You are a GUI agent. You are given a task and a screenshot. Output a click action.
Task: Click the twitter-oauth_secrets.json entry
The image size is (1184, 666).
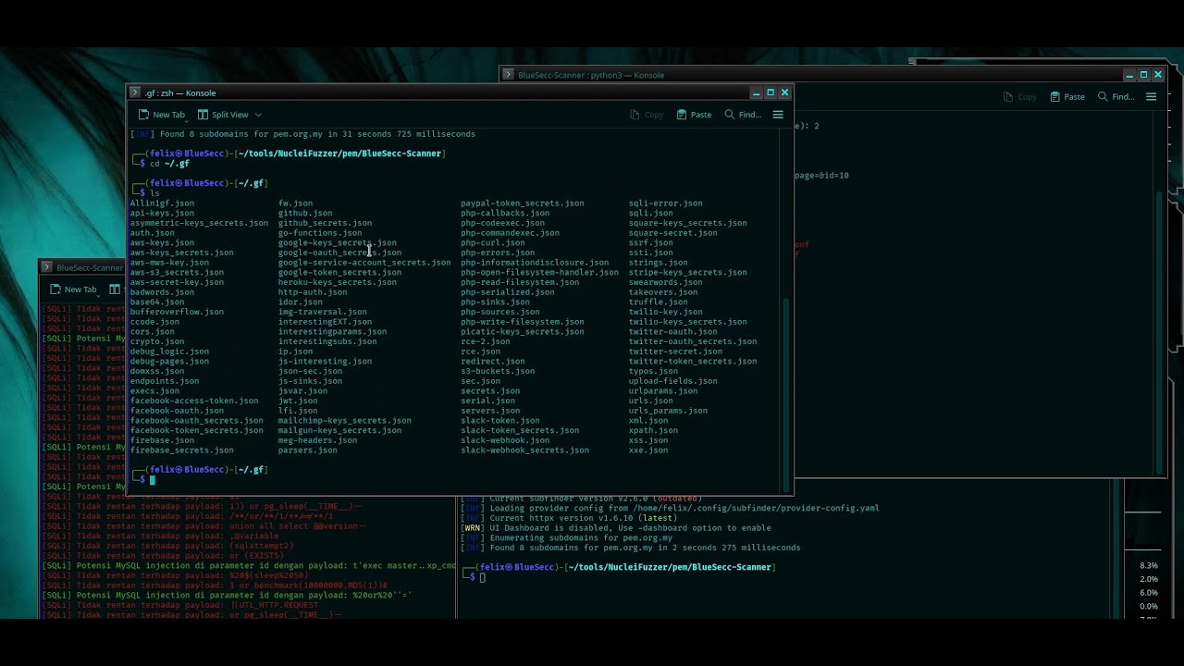tap(693, 341)
